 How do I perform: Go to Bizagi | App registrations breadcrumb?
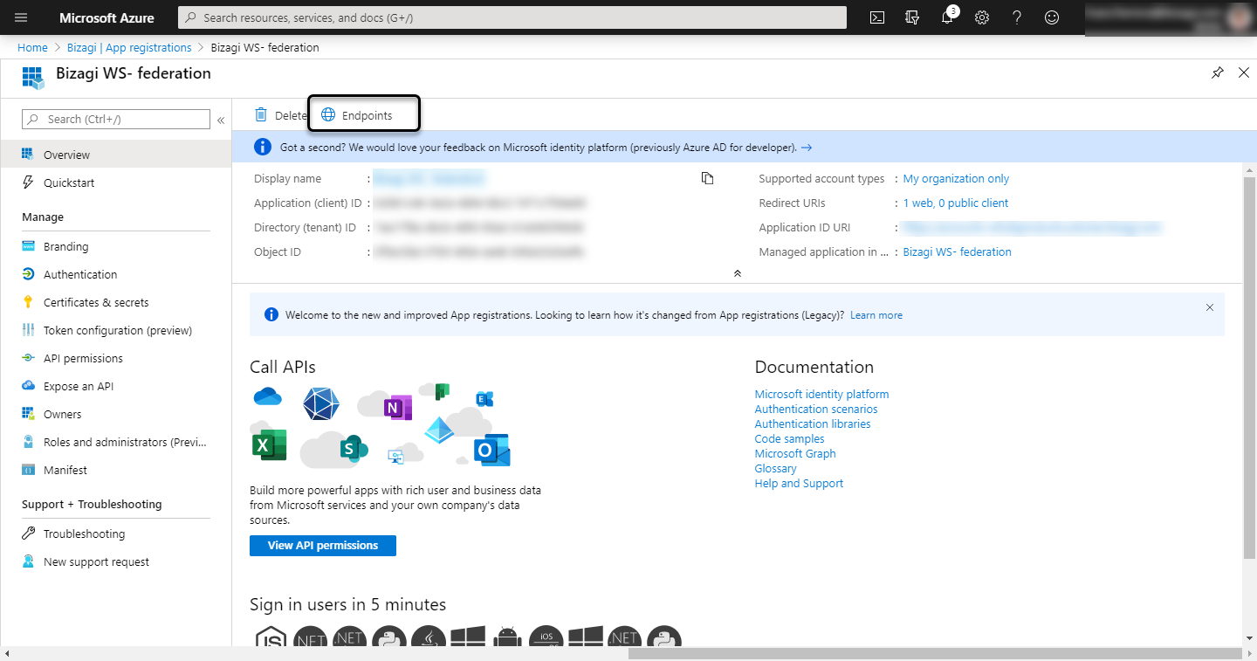pos(129,47)
